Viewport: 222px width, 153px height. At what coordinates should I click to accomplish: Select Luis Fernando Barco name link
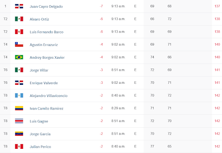pos(46,32)
